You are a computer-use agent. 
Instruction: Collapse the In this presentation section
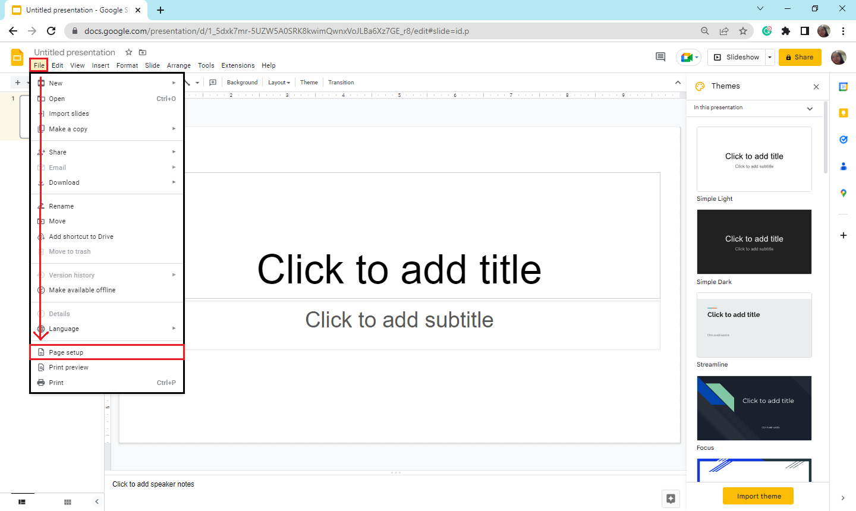[810, 108]
